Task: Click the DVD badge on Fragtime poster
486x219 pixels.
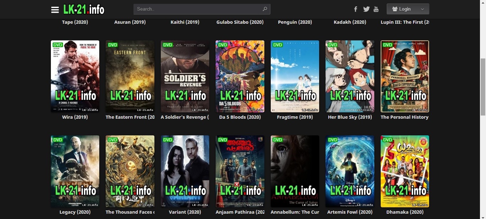Action: [x=278, y=45]
